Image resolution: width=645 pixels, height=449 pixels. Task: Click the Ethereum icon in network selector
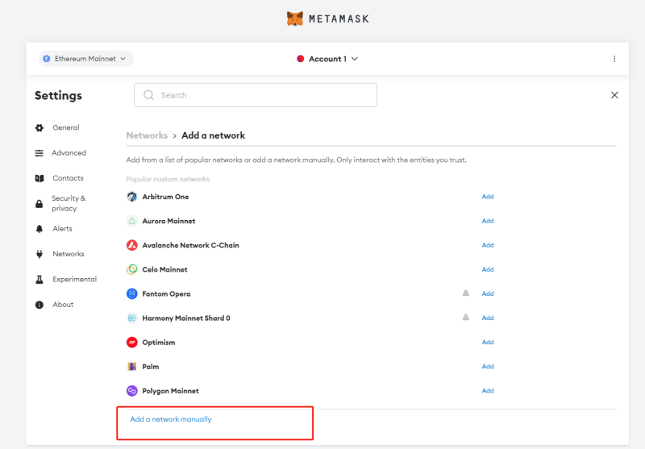[x=47, y=59]
